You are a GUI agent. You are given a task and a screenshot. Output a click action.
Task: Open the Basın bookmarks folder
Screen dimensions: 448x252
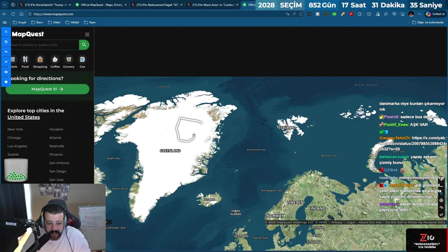tap(37, 22)
